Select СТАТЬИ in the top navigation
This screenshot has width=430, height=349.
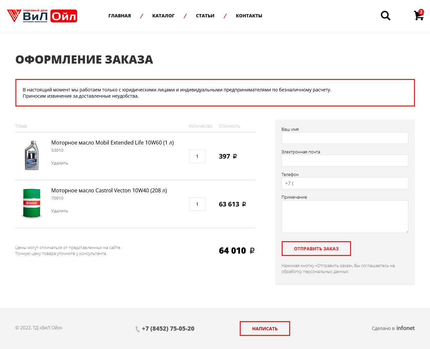[x=205, y=15]
